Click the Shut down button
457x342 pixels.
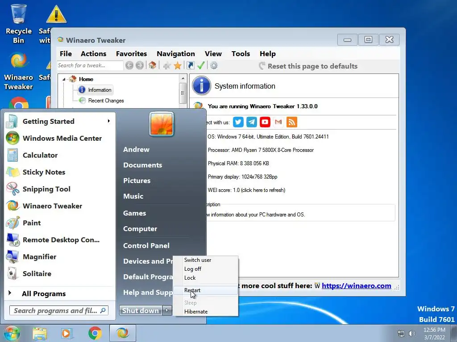(141, 310)
